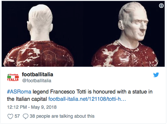
Task: Like the tweet with the heart icon
Action: (10, 116)
